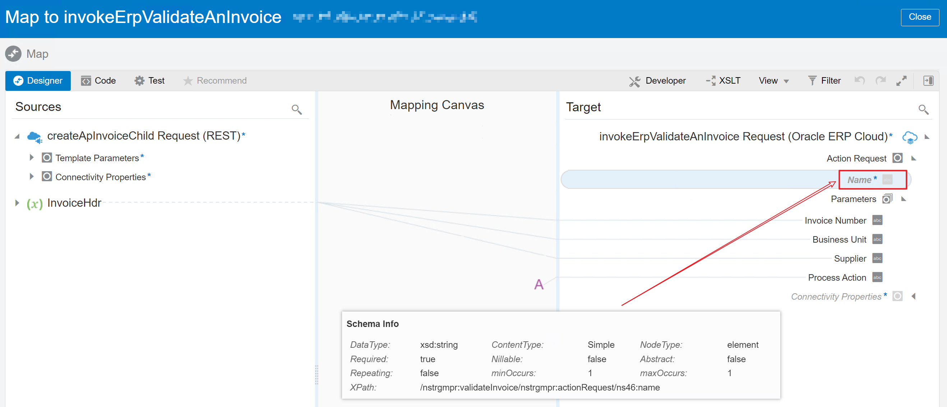Select the InvoiceHdr row
Viewport: 947px width, 407px height.
(x=74, y=203)
